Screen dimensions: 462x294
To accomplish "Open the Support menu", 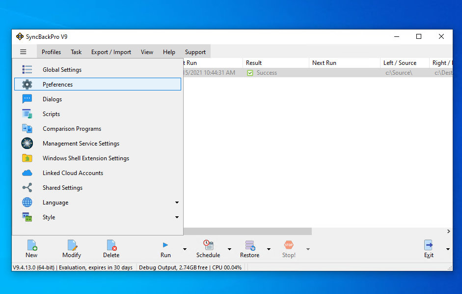I will 195,52.
